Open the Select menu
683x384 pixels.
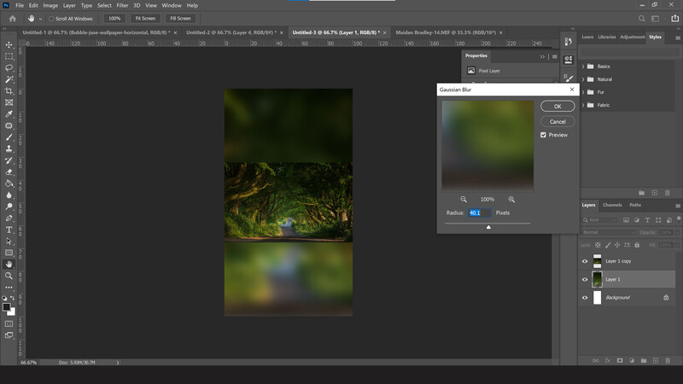(104, 5)
